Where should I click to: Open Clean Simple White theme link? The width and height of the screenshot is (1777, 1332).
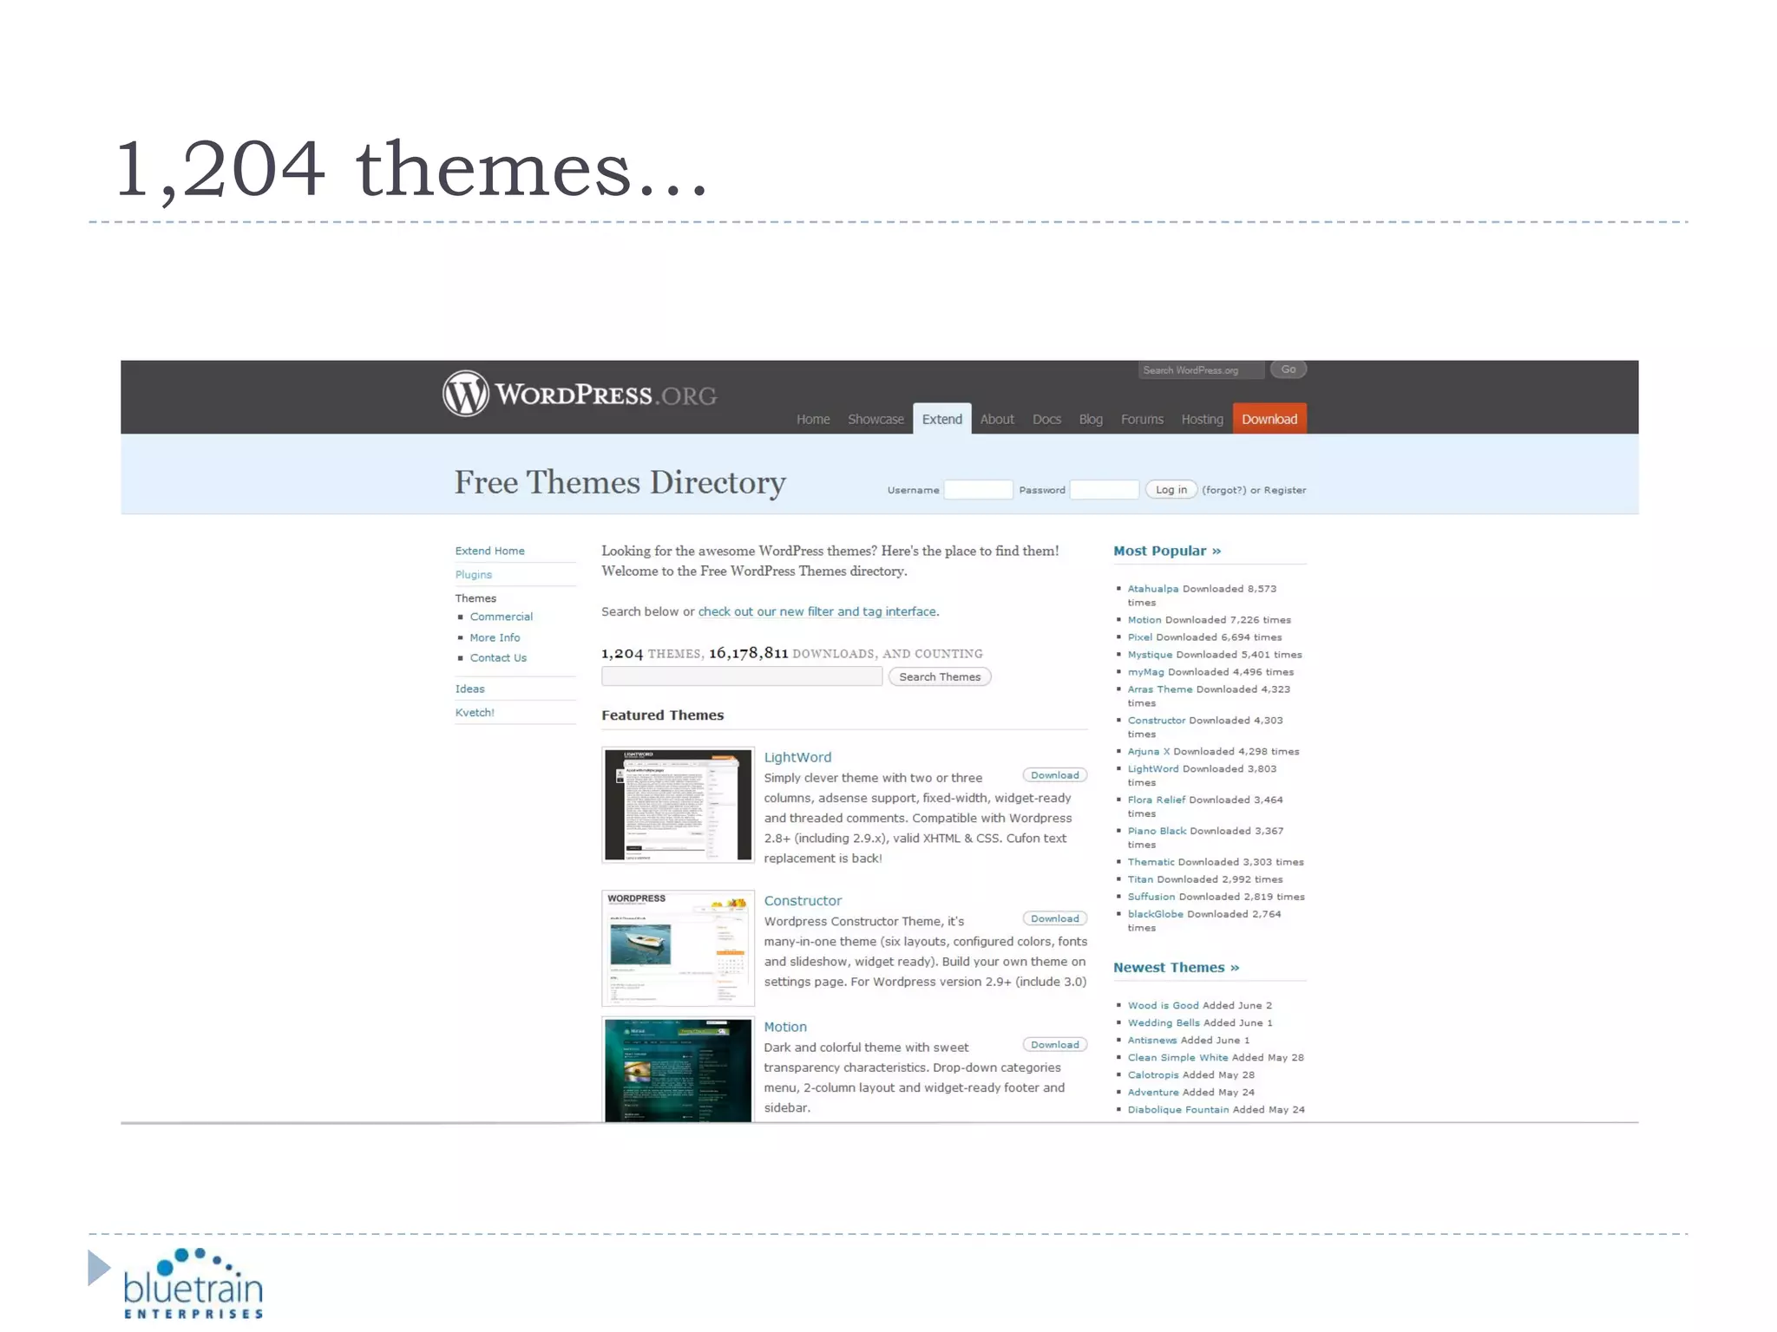tap(1178, 1058)
